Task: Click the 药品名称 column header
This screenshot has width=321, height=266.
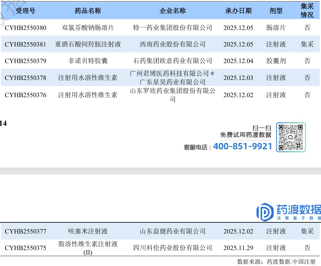Action: 88,11
